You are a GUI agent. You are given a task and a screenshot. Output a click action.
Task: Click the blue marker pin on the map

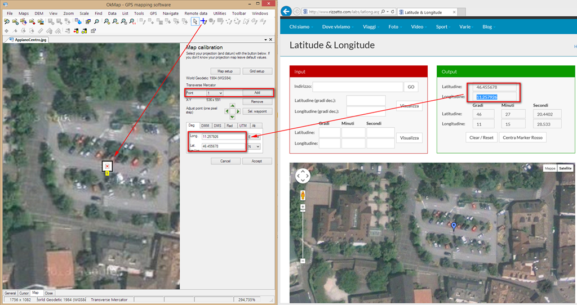tap(454, 226)
